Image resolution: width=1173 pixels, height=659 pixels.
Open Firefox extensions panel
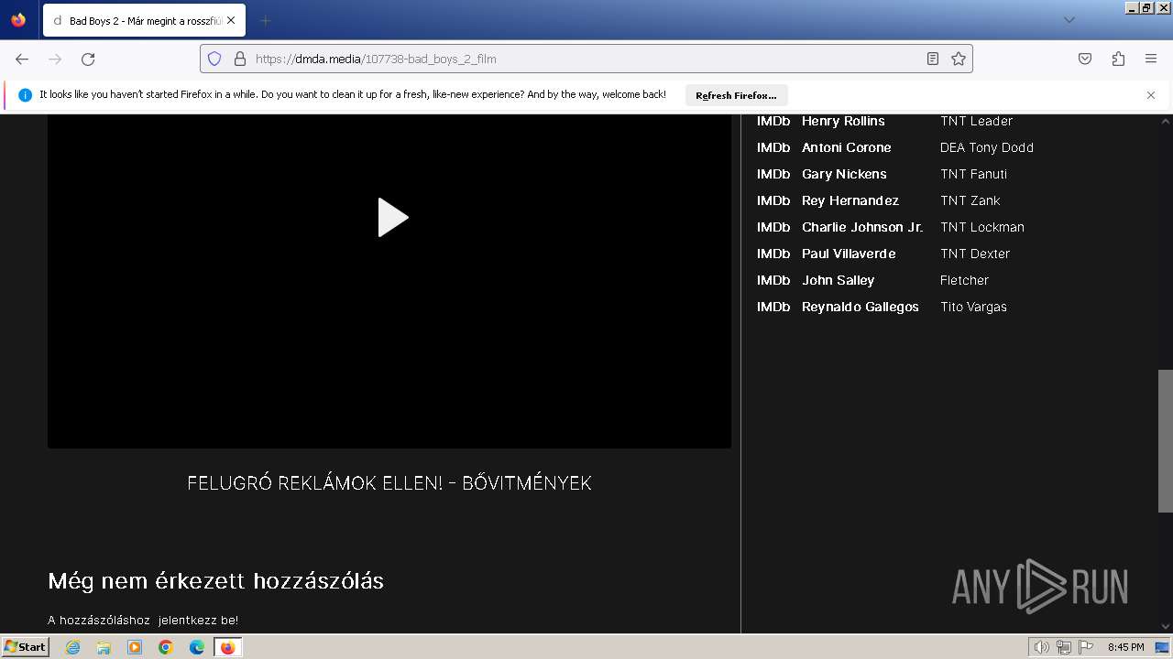[1118, 59]
